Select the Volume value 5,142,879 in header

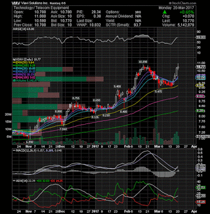186,25
